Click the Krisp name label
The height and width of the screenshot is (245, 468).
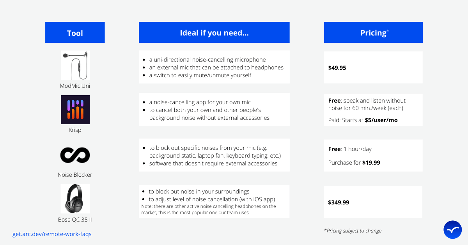[x=75, y=130]
